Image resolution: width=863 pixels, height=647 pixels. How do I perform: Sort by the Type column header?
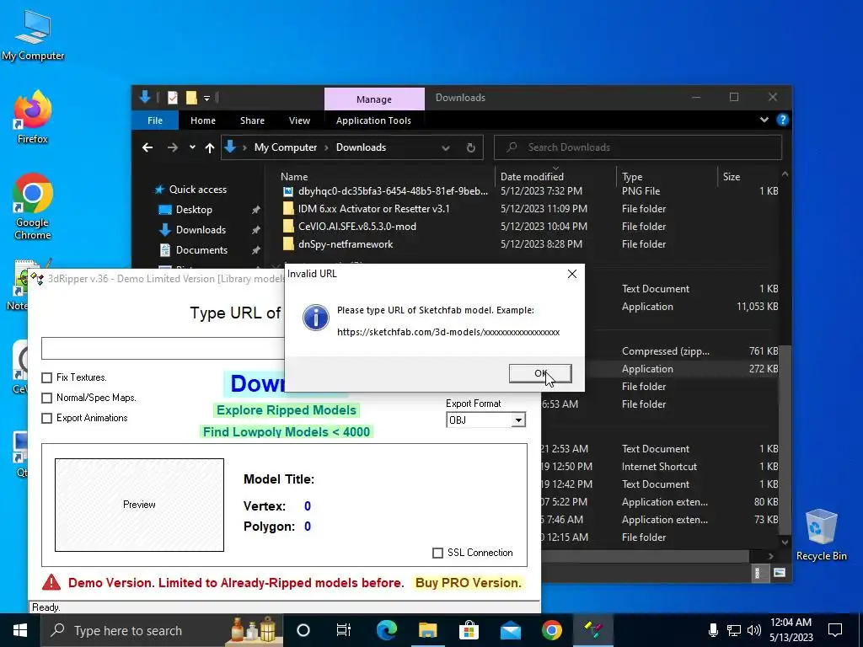click(x=632, y=177)
